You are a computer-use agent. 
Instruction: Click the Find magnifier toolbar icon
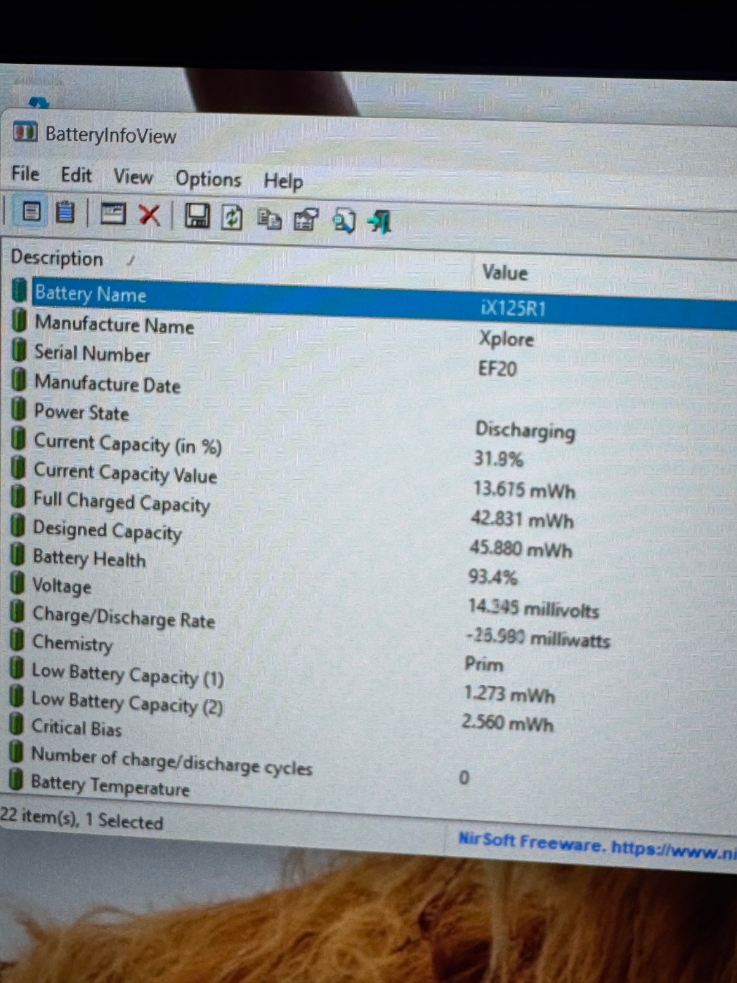343,221
